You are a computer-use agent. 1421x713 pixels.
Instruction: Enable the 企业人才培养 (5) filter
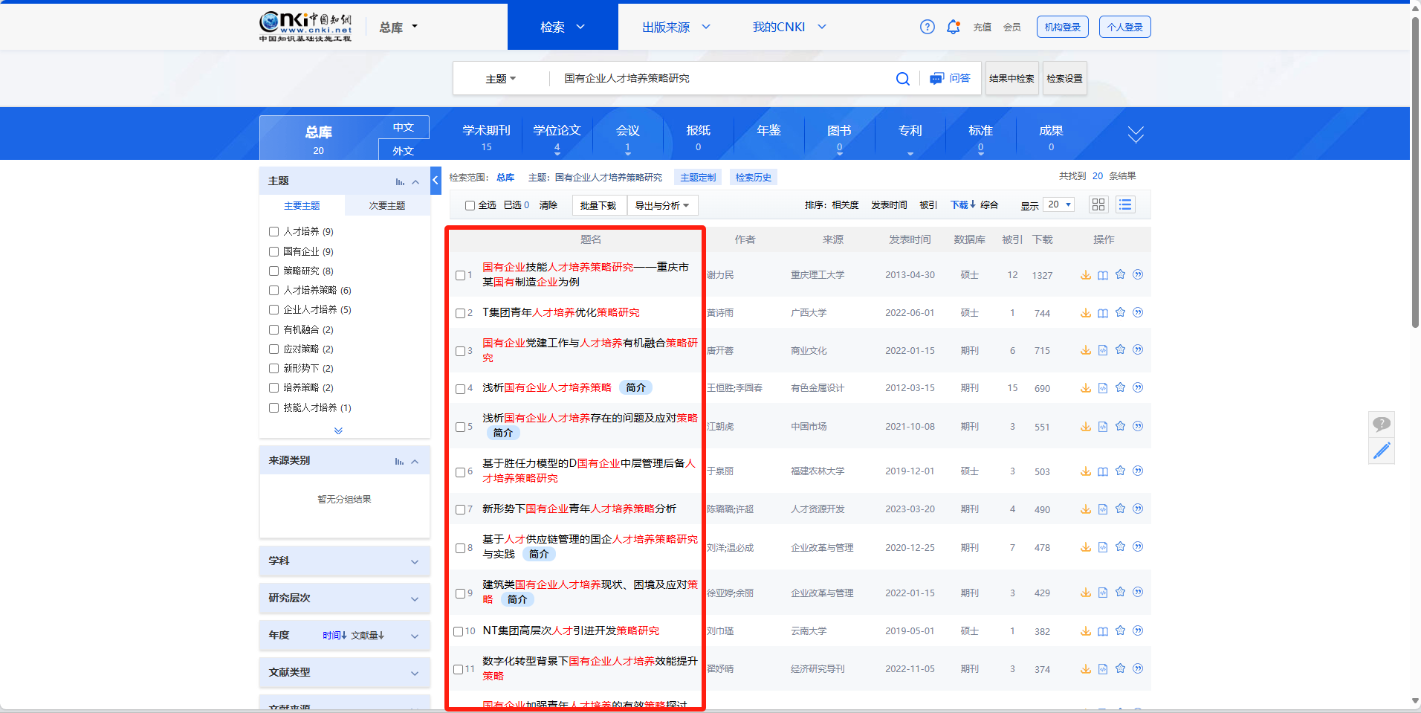[273, 310]
